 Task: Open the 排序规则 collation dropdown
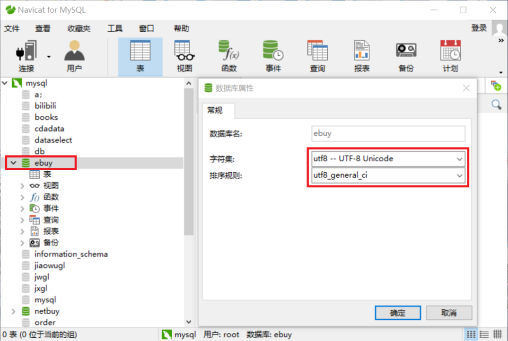pos(388,175)
